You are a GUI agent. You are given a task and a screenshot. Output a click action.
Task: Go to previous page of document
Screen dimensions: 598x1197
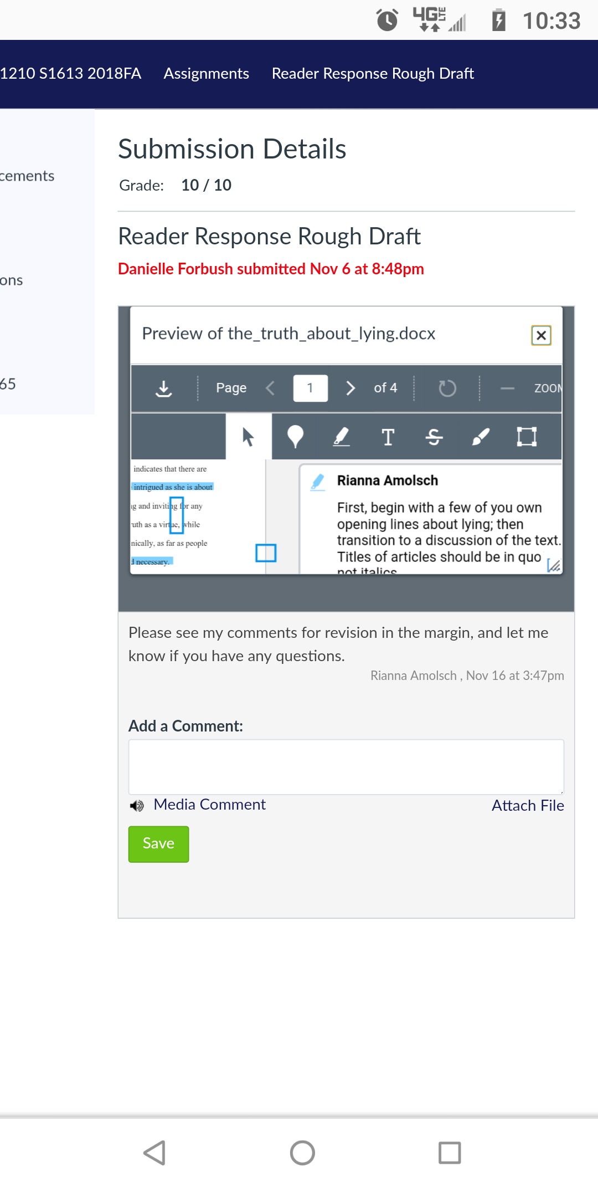pyautogui.click(x=270, y=388)
